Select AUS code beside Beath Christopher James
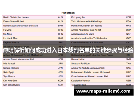This screenshot has height=98, width=136. (60, 17)
